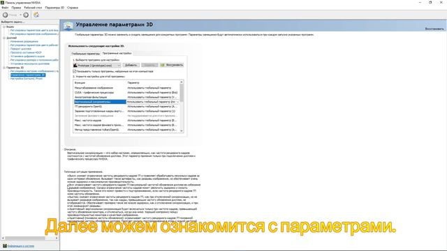Image resolution: width=447 pixels, height=251 pixels.
Task: Collapse the Дисплей tree node
Action: pyautogui.click(x=4, y=38)
